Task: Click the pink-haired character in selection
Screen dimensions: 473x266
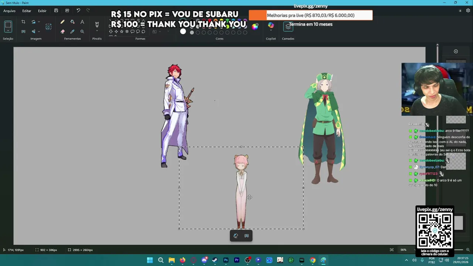Action: tap(241, 191)
